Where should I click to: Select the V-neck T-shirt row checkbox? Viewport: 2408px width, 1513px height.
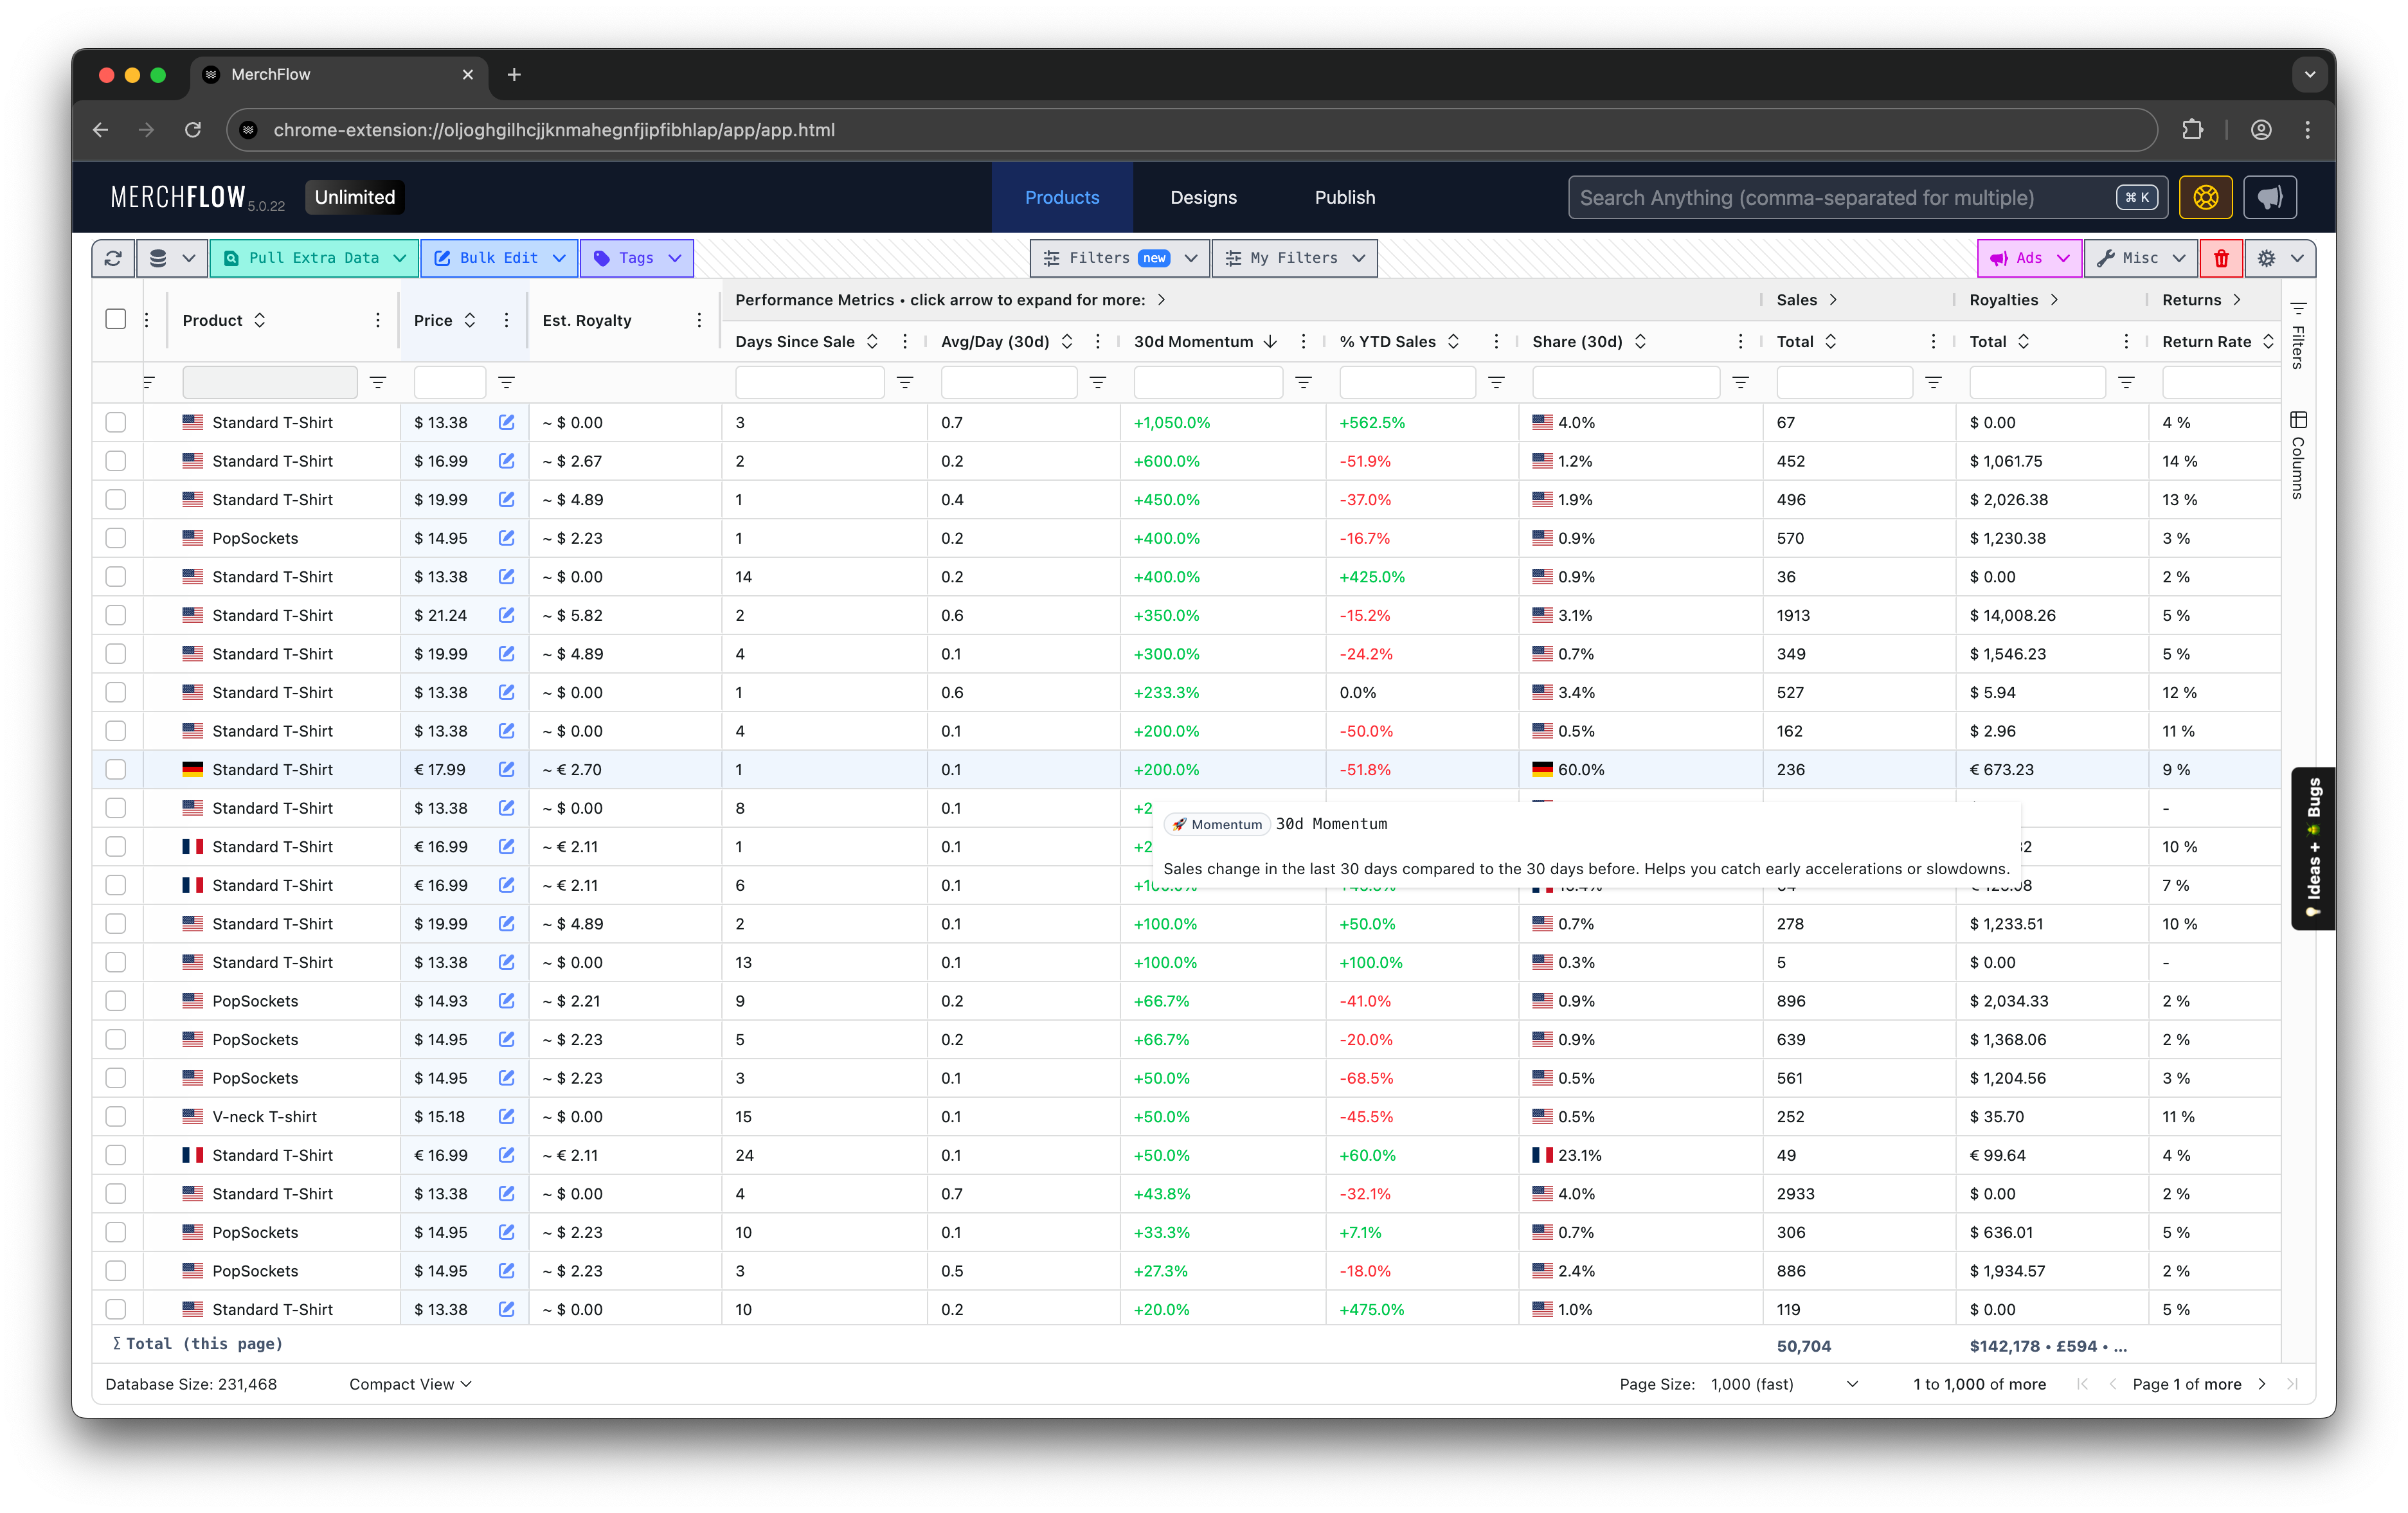(116, 1116)
